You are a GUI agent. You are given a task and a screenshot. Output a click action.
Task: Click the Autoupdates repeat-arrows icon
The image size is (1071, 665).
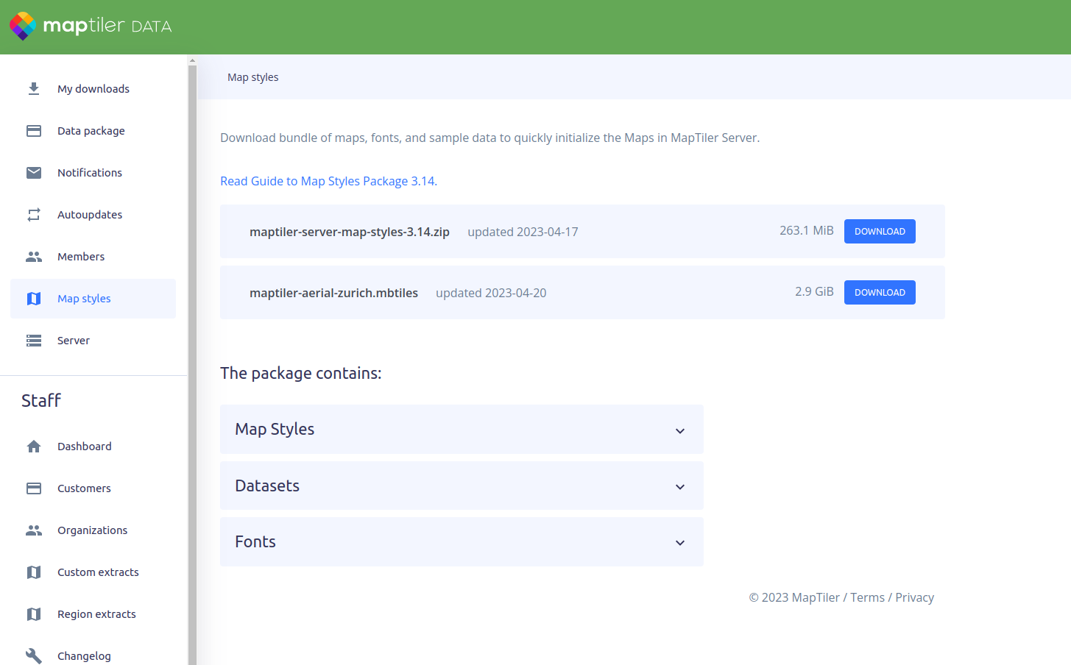[x=34, y=215]
